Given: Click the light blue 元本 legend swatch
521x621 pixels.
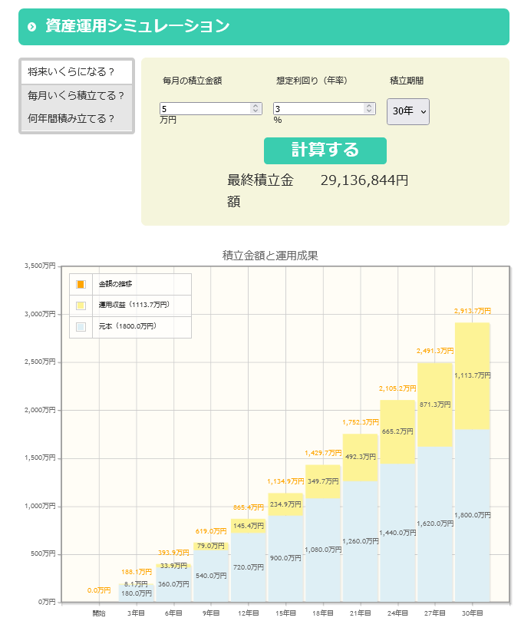Looking at the screenshot, I should coord(81,327).
